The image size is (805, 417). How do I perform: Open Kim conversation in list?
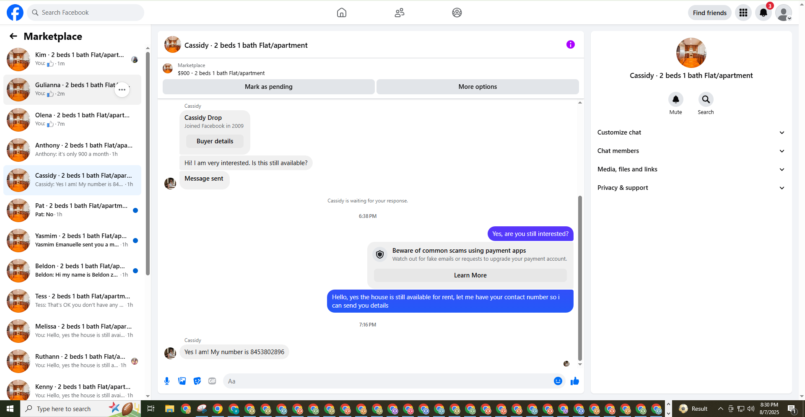72,60
